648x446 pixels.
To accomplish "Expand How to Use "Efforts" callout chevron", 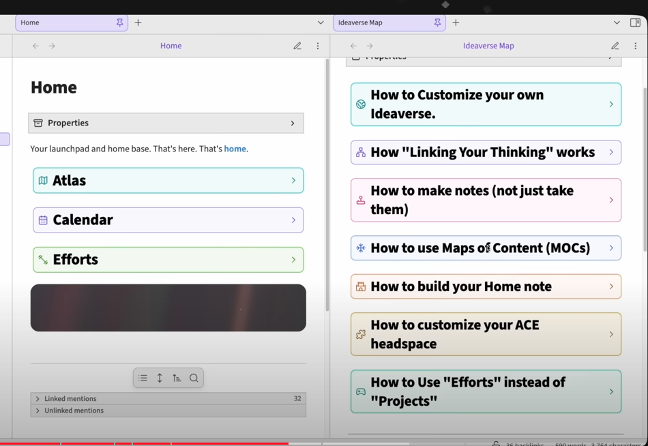I will coord(611,391).
